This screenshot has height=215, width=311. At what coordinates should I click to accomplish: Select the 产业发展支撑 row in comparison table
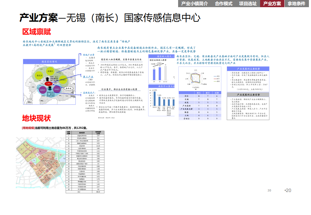(200, 109)
